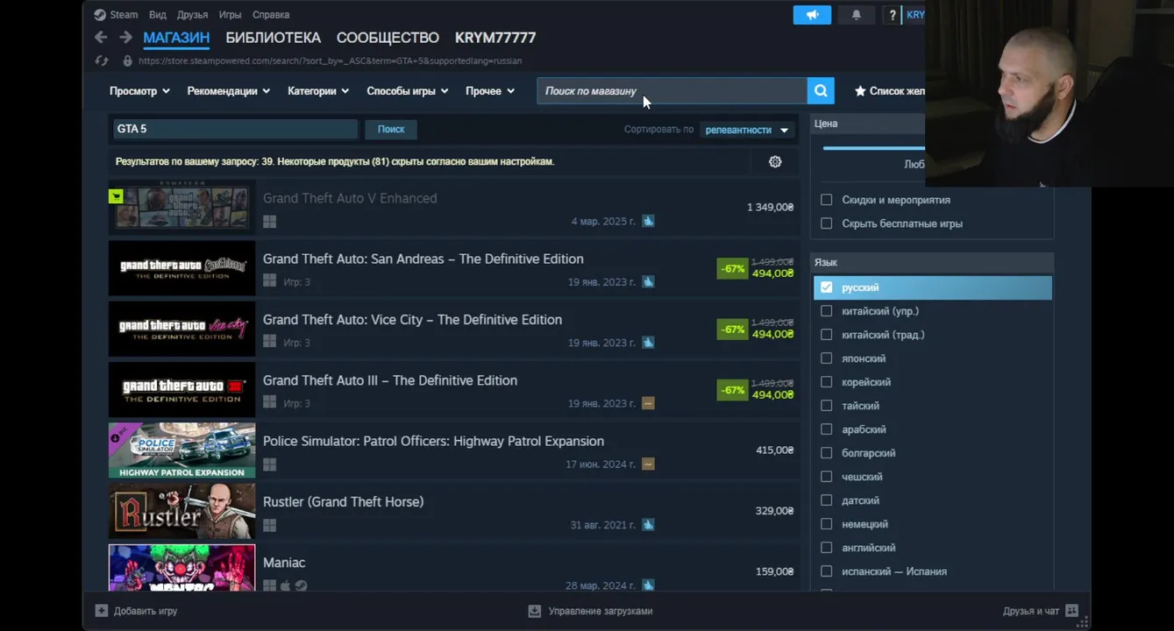
Task: Click thumbs-up review icon for GTA V Enhanced
Action: 648,221
